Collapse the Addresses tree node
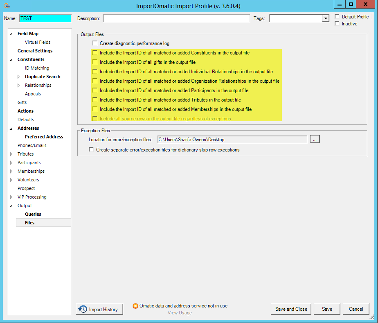 point(11,128)
